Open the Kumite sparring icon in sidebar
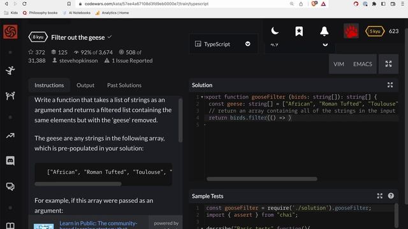The image size is (408, 229). 10,96
